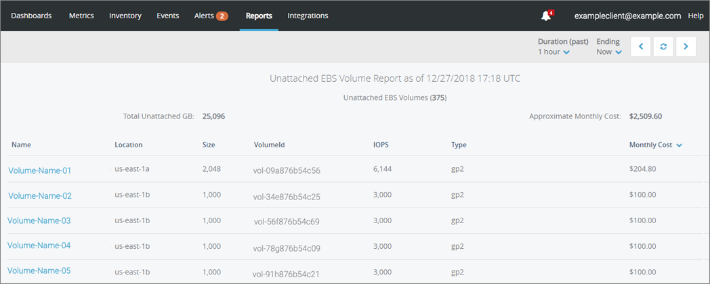This screenshot has height=284, width=710.
Task: Select volume ID vol-91h876b54c21
Action: 287,274
